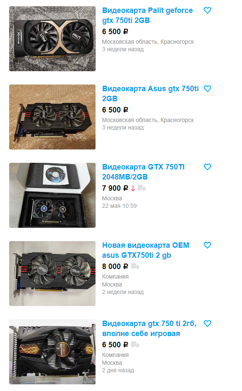Click delivery truck icon beside 8 000 ₽
242x391 pixels.
135,266
